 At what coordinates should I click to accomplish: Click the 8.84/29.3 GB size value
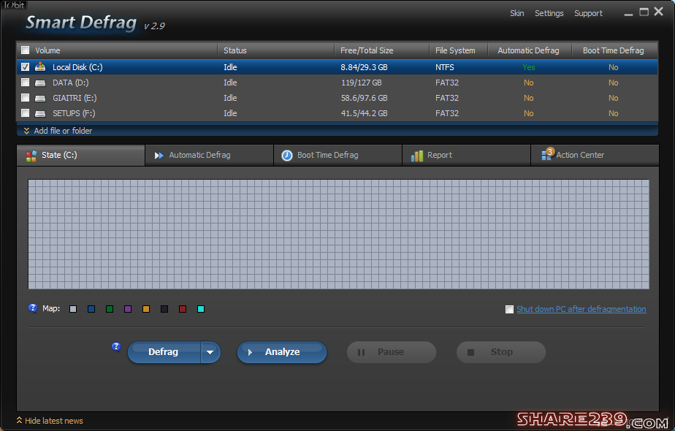(x=364, y=67)
